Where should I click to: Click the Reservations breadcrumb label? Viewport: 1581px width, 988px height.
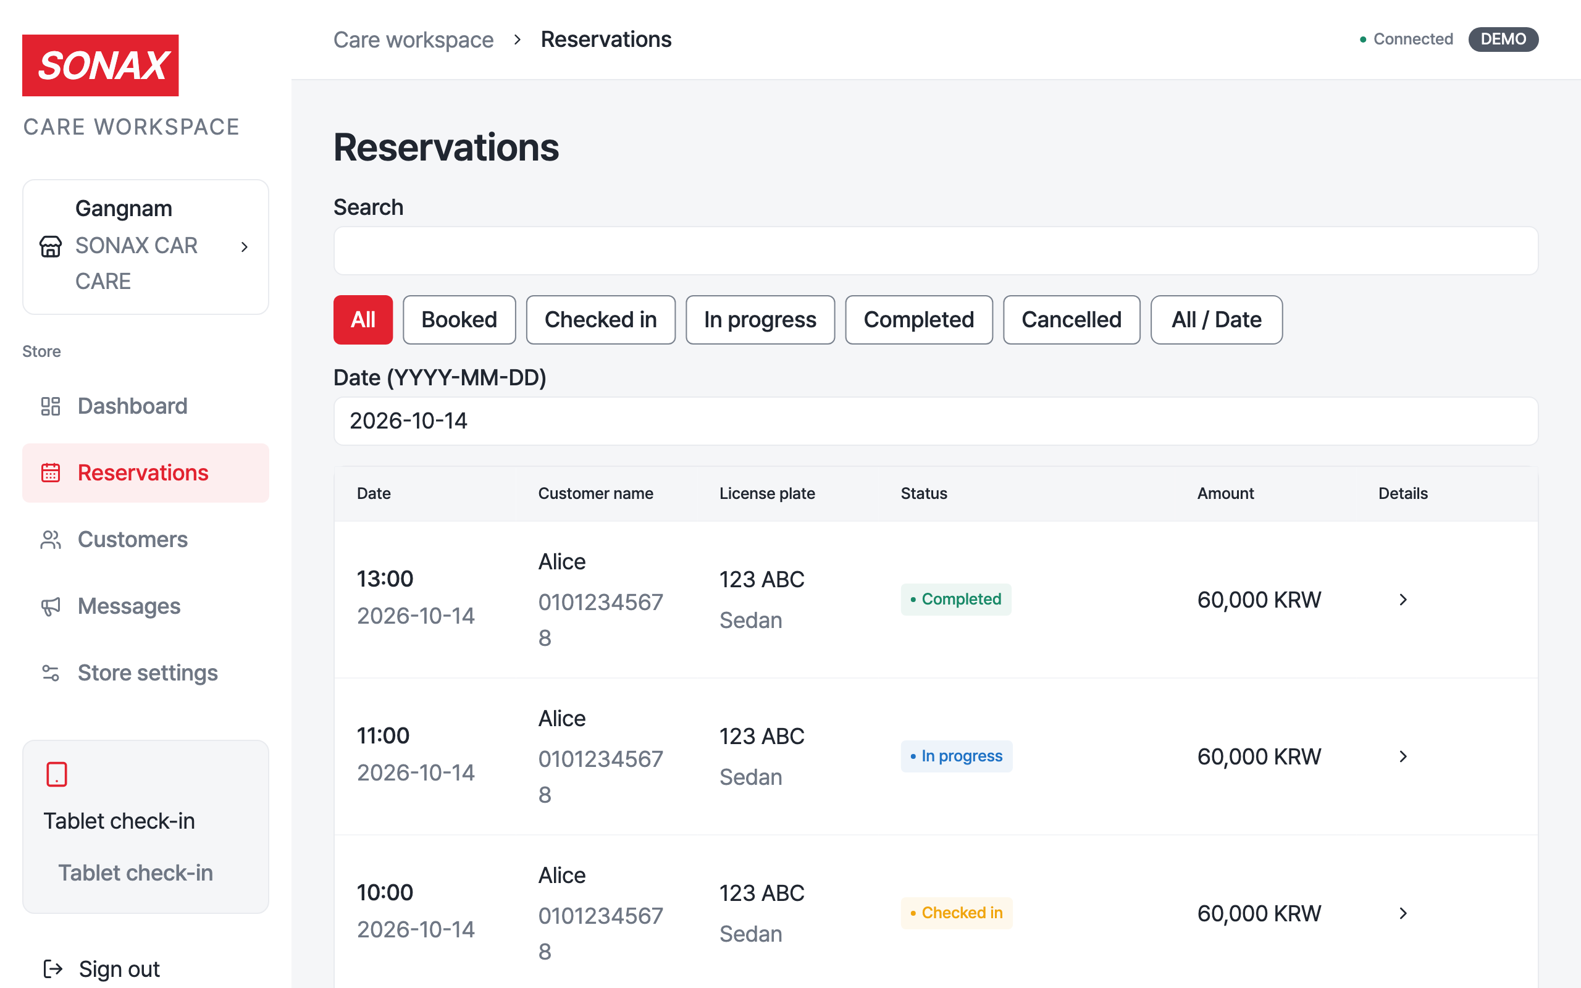click(606, 40)
